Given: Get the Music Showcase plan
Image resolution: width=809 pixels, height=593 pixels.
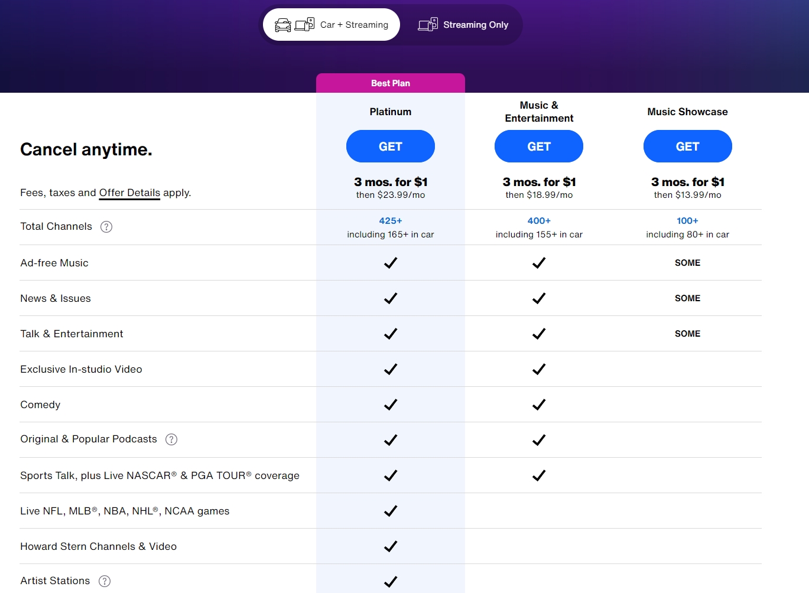Looking at the screenshot, I should [x=687, y=146].
